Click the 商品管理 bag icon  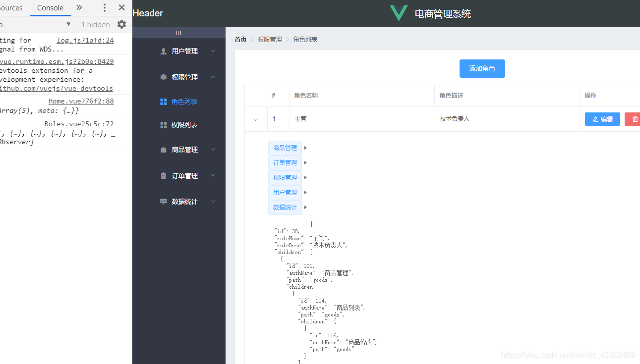click(164, 150)
